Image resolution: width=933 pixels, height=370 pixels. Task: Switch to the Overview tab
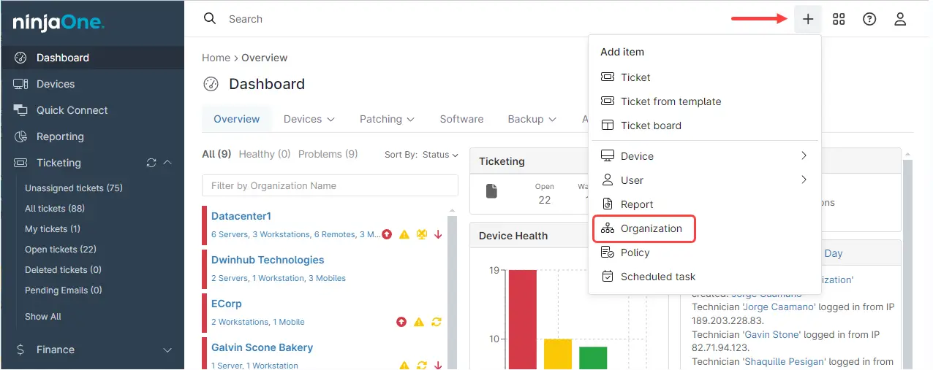(x=236, y=119)
